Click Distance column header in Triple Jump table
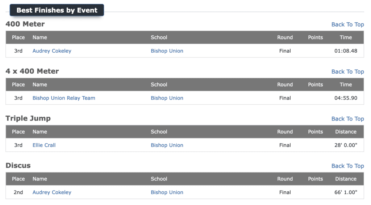Image resolution: width=371 pixels, height=205 pixels. pyautogui.click(x=346, y=132)
